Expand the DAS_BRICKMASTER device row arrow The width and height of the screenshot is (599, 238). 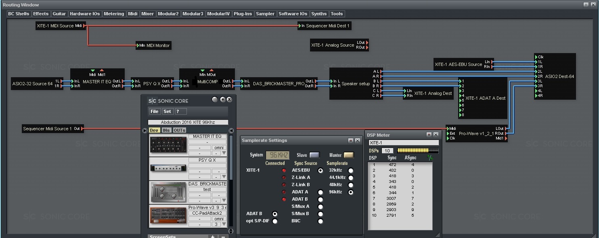(224, 201)
